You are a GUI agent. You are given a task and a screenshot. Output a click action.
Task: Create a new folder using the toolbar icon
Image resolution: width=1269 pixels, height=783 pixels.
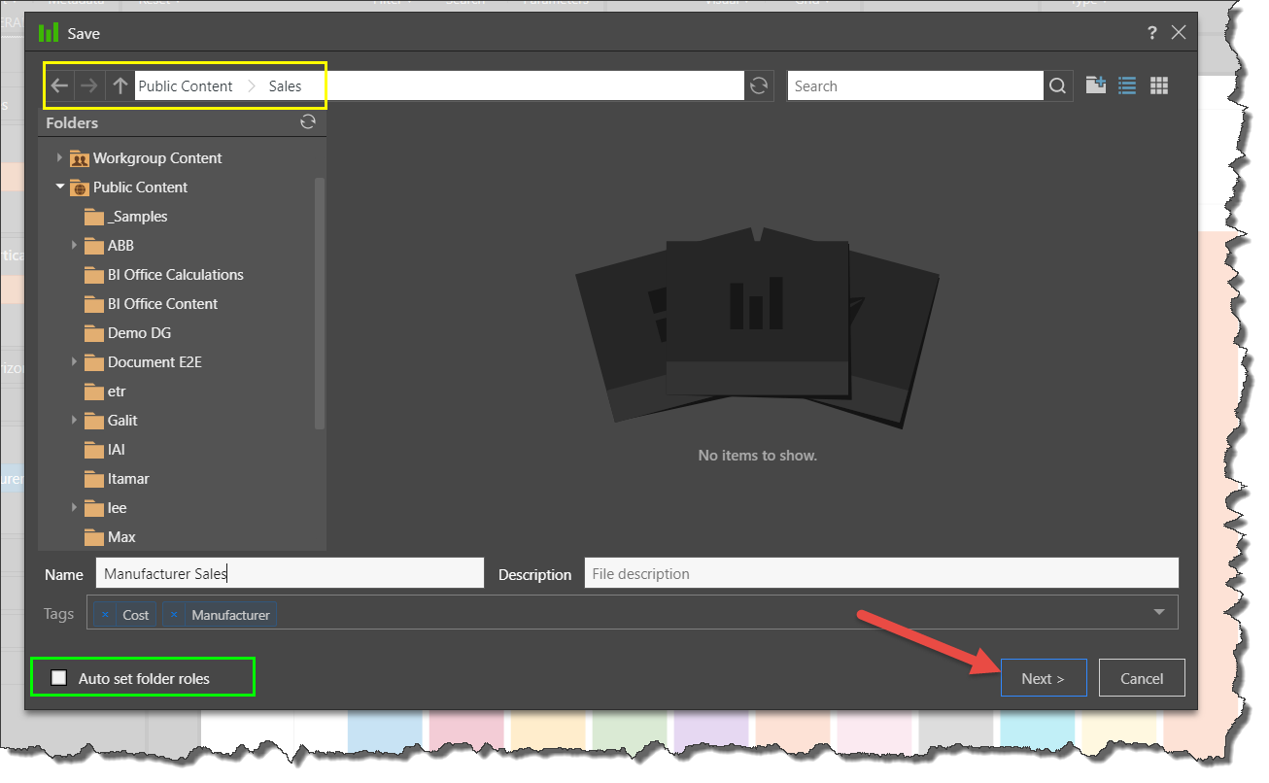[x=1095, y=85]
